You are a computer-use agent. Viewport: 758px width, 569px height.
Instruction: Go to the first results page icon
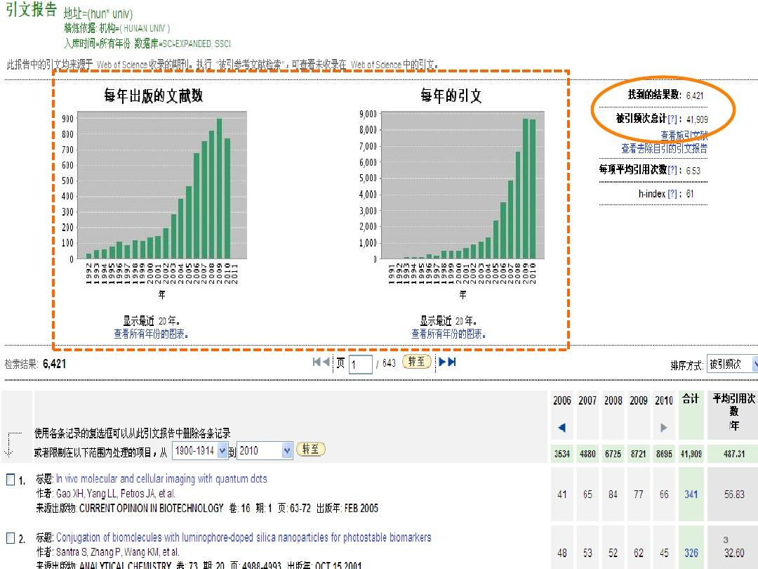pyautogui.click(x=317, y=362)
